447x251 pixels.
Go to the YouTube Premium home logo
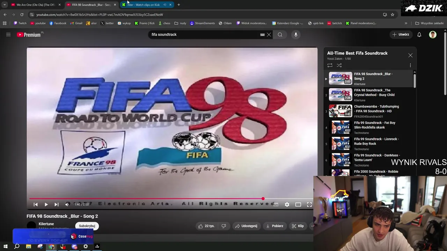29,35
